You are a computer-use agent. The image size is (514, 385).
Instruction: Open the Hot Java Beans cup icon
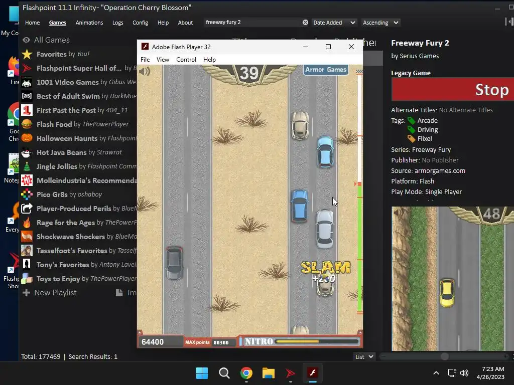click(x=27, y=152)
